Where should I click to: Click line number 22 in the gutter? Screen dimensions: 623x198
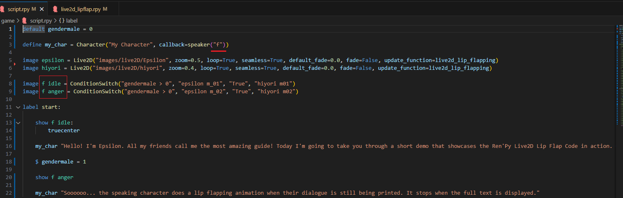(9, 193)
